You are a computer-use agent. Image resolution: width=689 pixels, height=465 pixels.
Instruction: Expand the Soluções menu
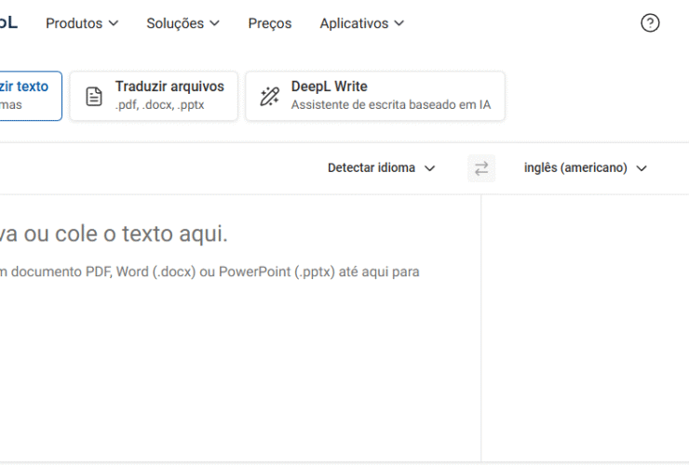pyautogui.click(x=182, y=23)
